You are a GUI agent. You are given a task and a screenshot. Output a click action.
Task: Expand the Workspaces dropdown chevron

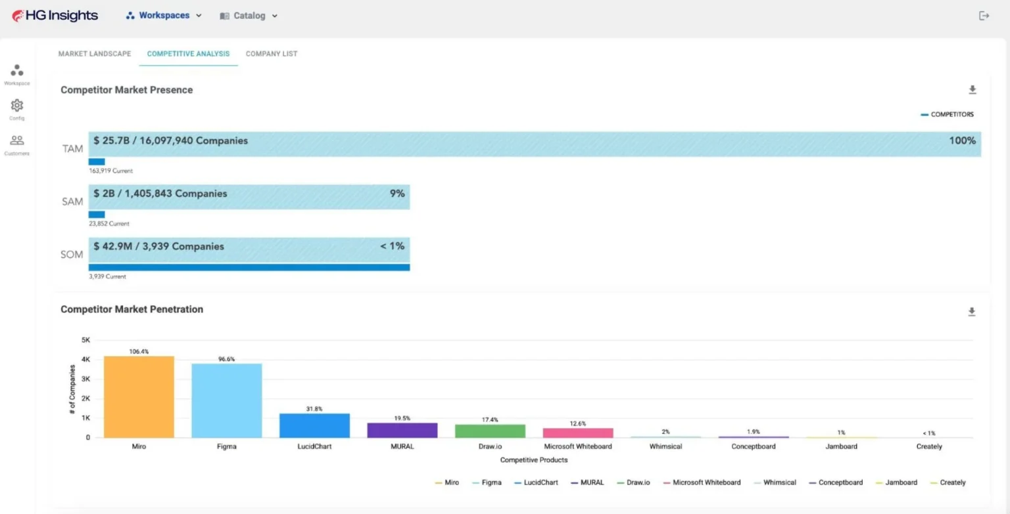[199, 16]
